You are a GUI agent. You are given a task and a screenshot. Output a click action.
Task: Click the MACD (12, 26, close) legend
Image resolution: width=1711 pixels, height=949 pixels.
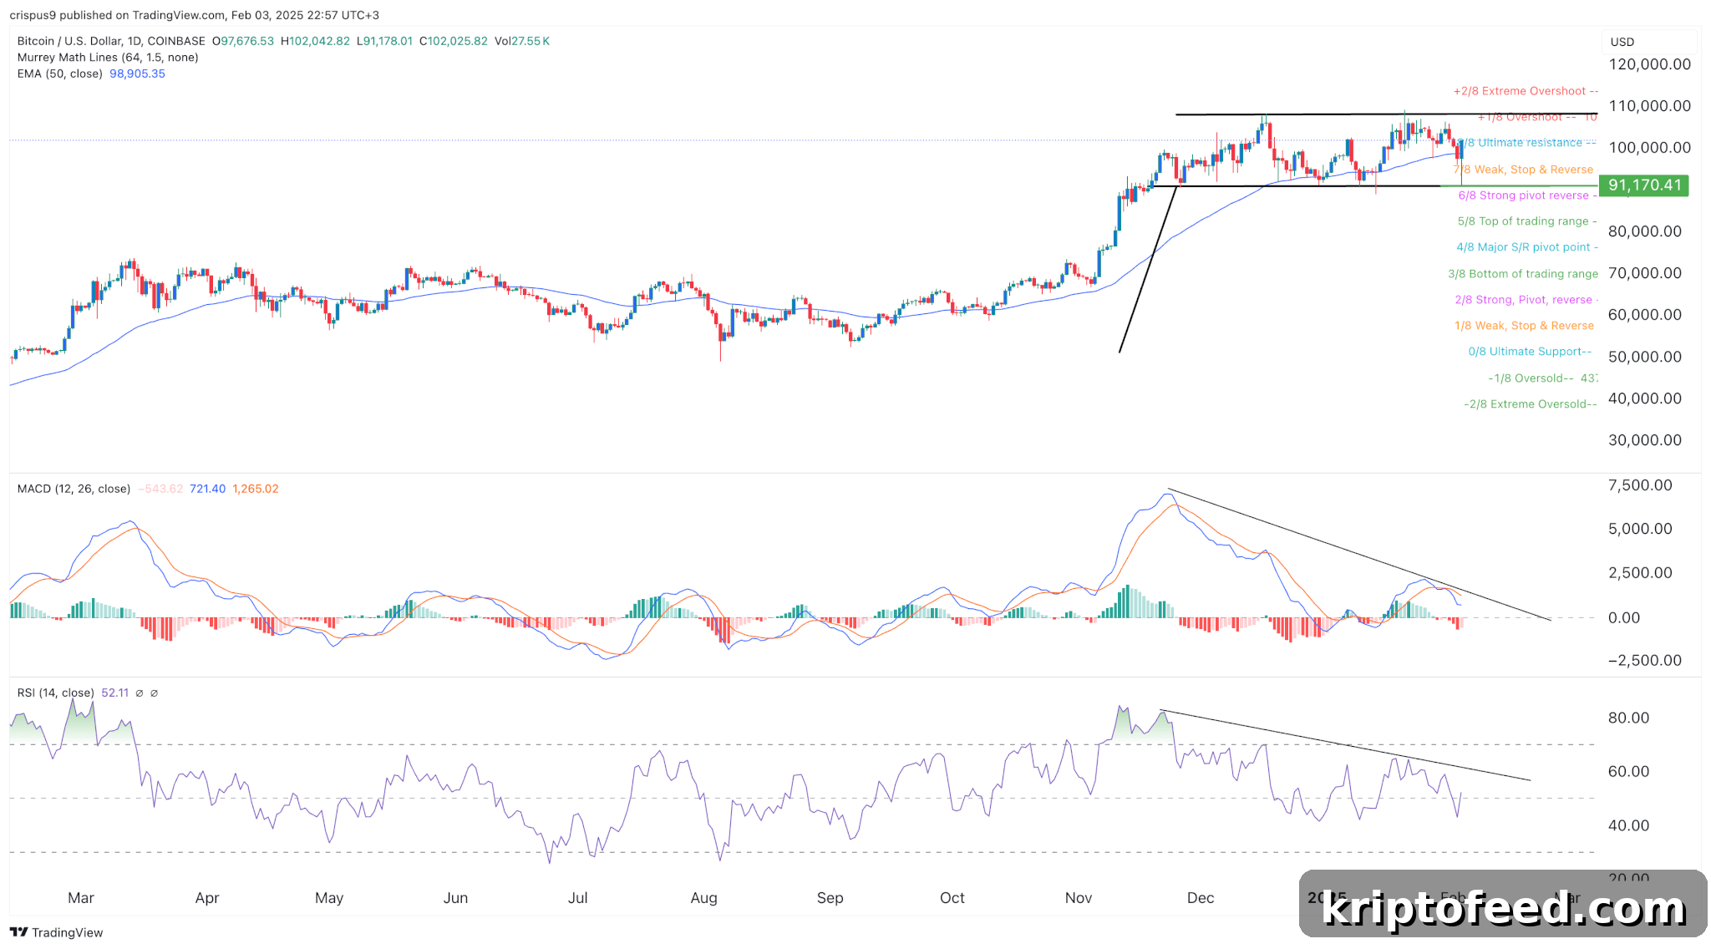click(x=74, y=489)
